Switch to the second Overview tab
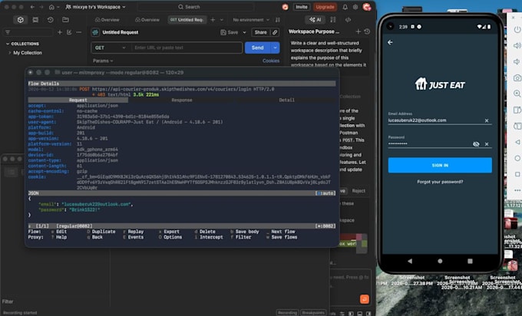522x316 pixels. click(147, 20)
